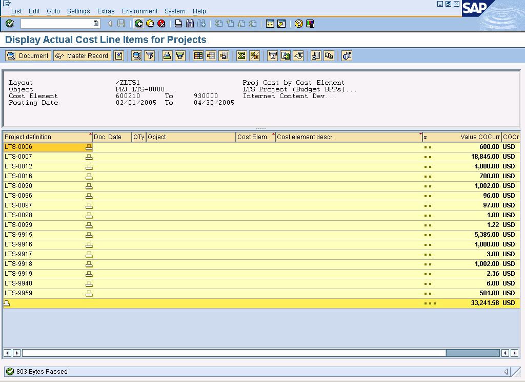Click the document details icon beside Master Record
Viewport: 525px width, 382px height.
(119, 55)
